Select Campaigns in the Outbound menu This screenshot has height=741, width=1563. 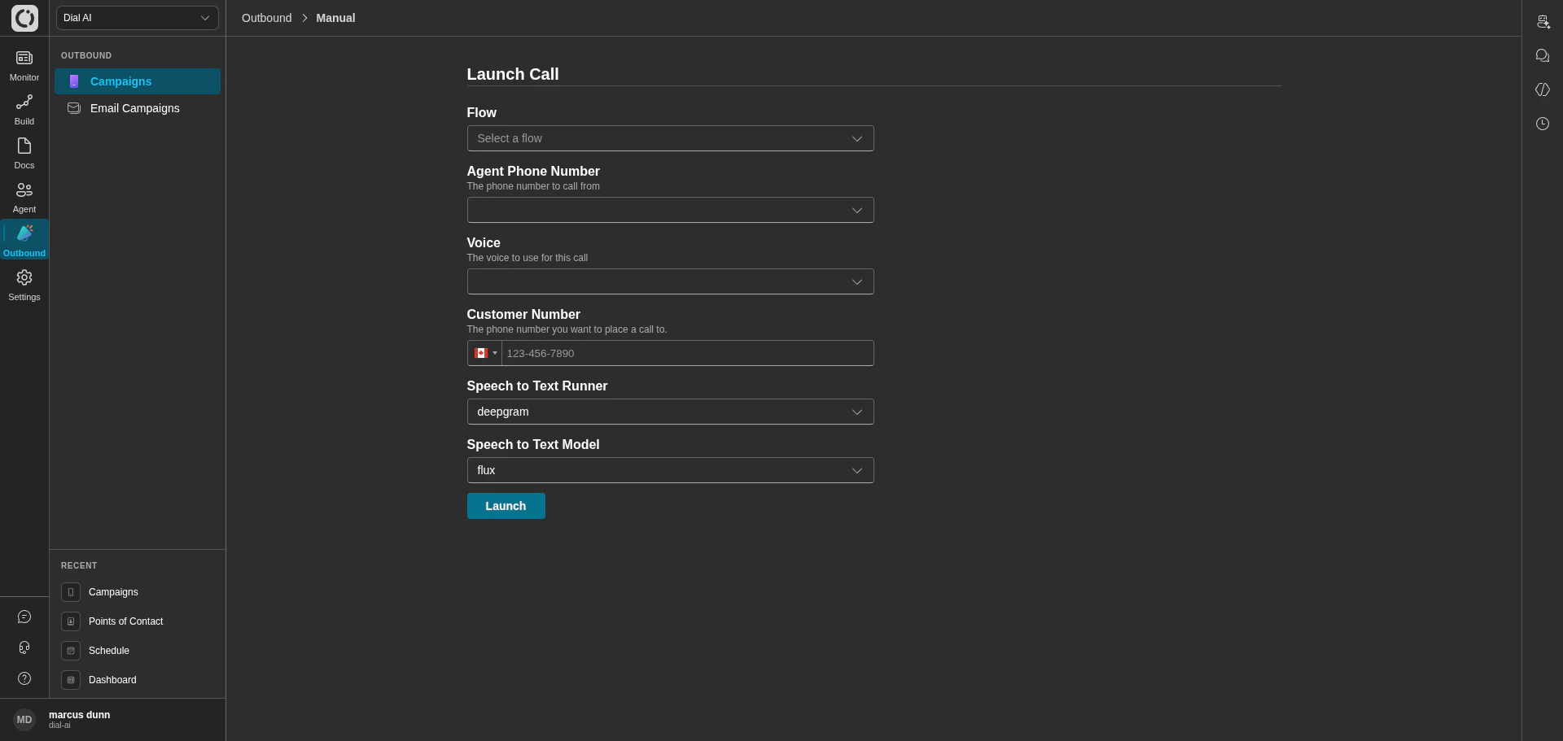[x=138, y=81]
